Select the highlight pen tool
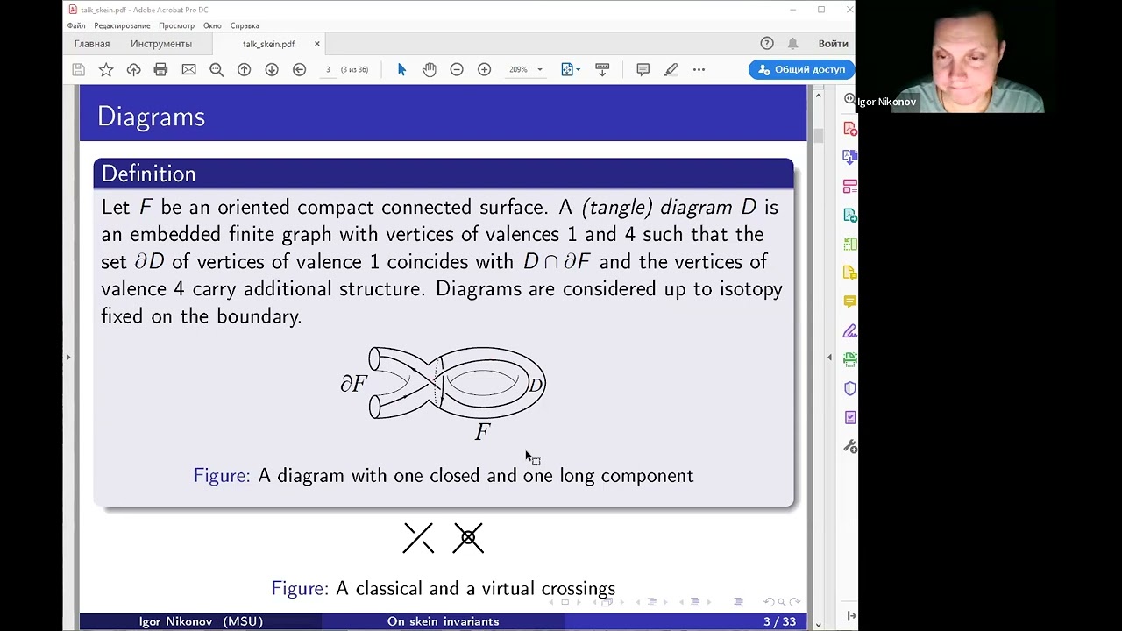Image resolution: width=1122 pixels, height=631 pixels. 671,69
